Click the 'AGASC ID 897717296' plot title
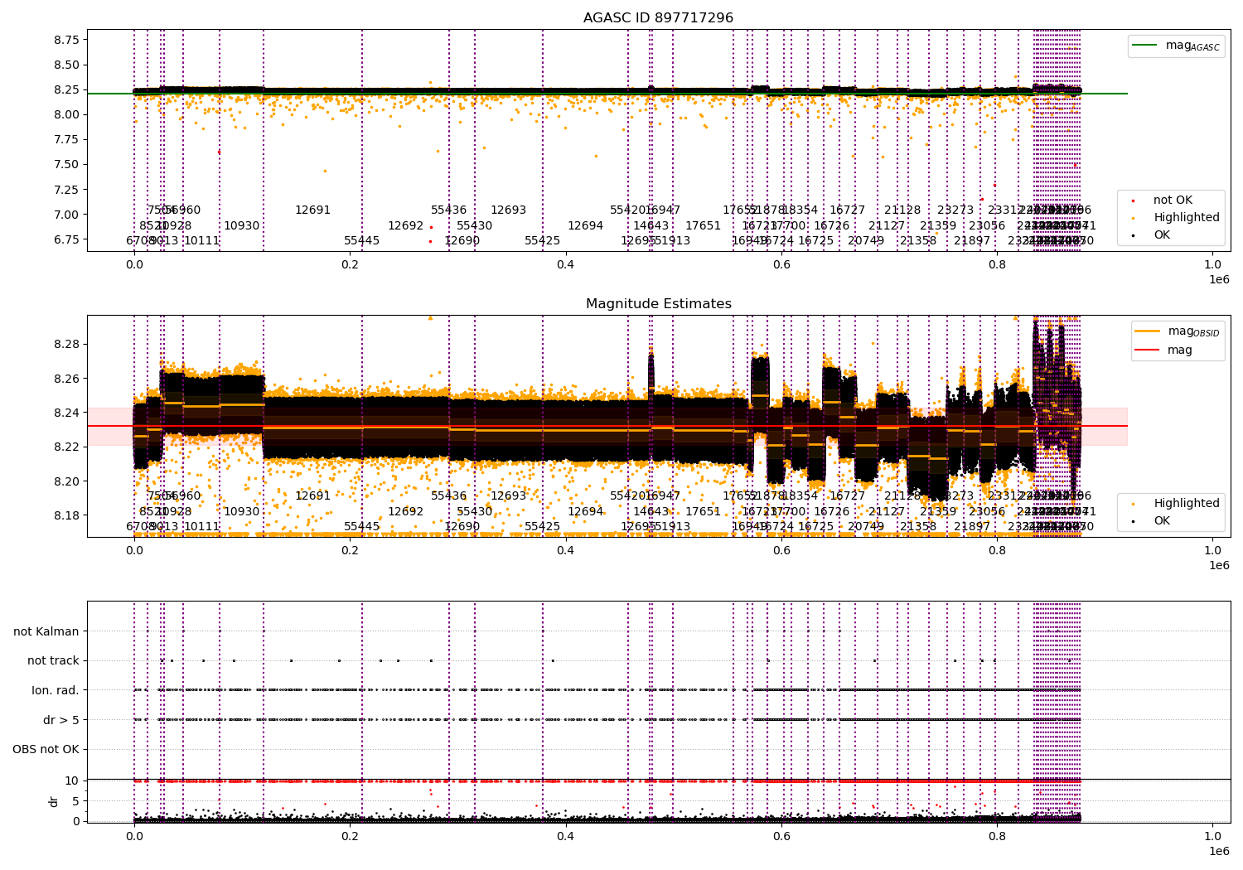Viewport: 1243px width, 870px height. click(x=658, y=18)
